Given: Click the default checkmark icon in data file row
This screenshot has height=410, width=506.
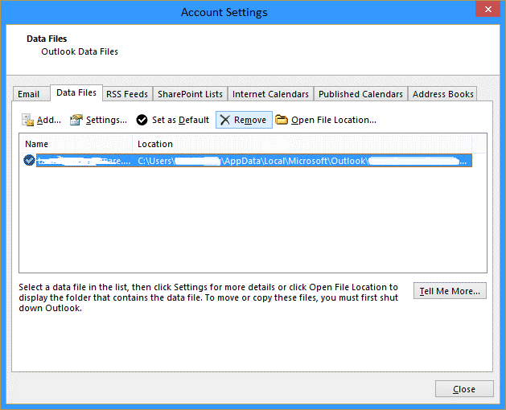Looking at the screenshot, I should pyautogui.click(x=29, y=160).
